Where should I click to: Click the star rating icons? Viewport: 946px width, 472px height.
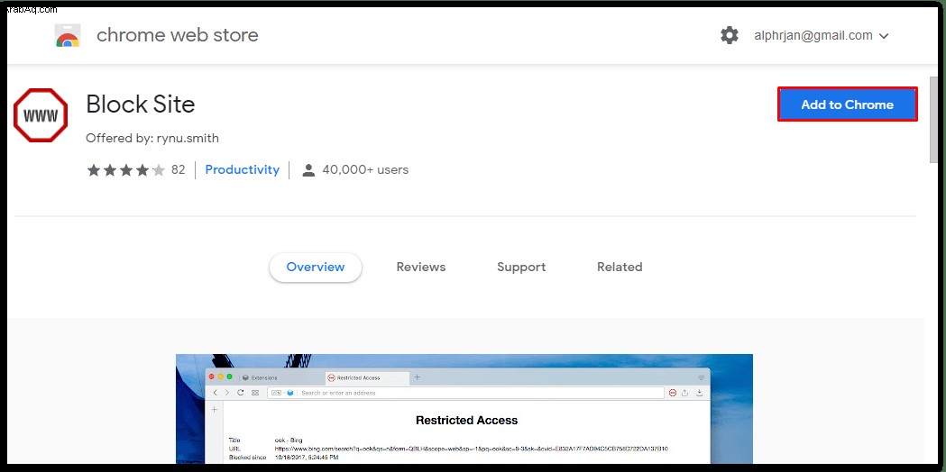click(126, 170)
